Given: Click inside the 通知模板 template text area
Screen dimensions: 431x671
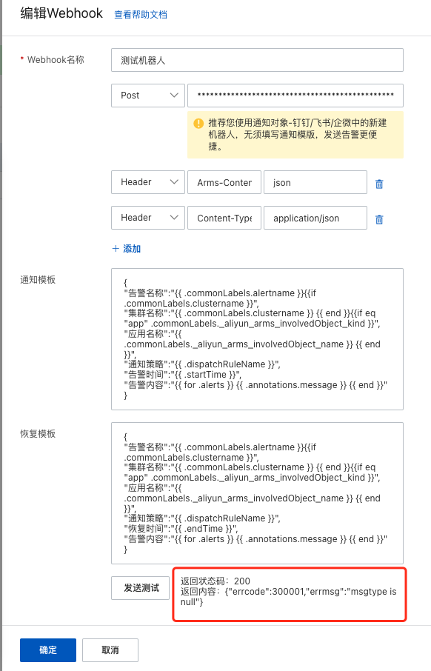Looking at the screenshot, I should (257, 339).
